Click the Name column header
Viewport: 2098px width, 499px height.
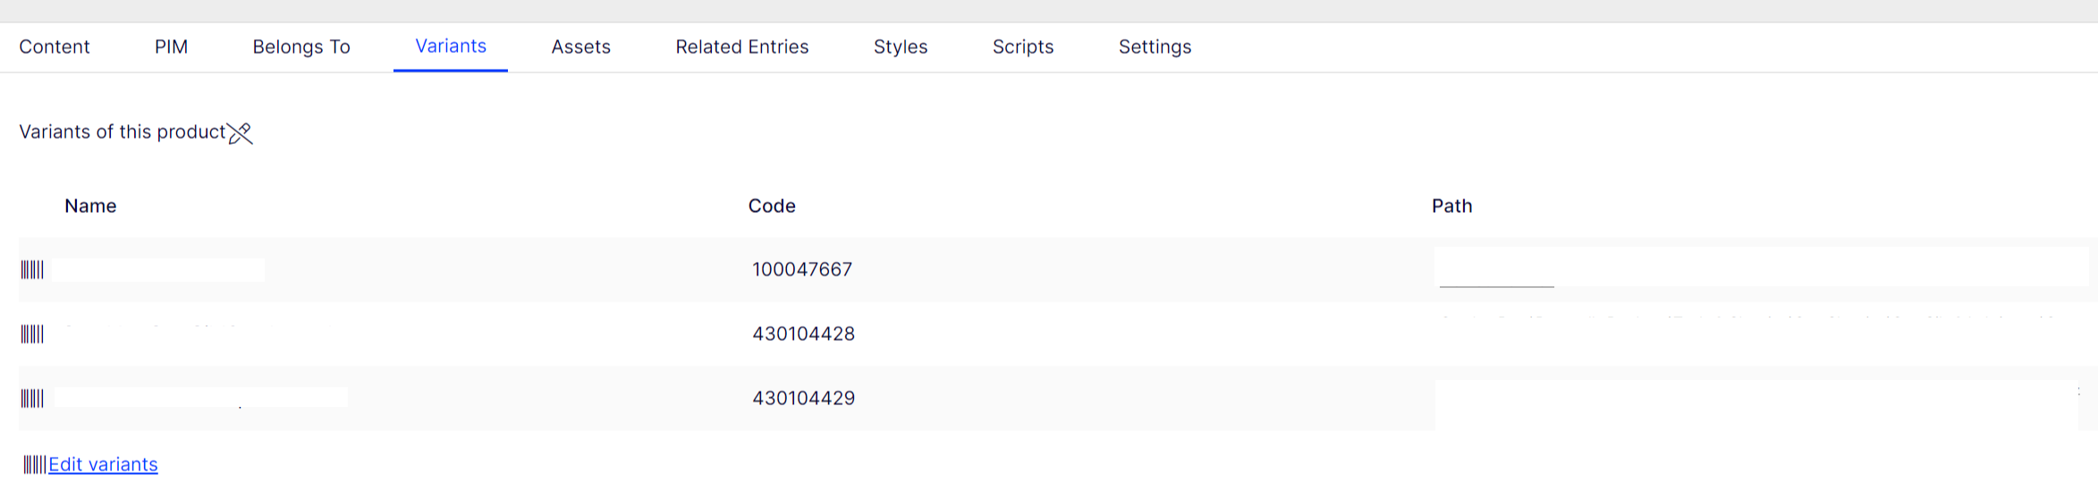90,207
